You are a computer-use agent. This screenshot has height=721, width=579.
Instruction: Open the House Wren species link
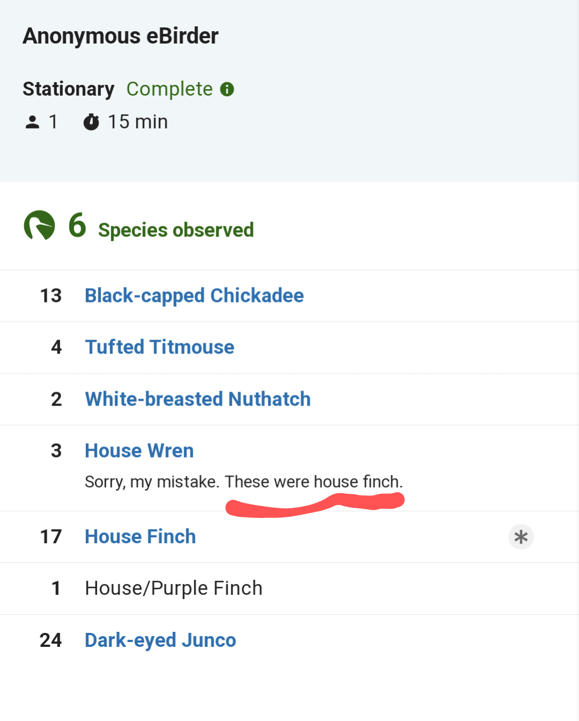(139, 451)
